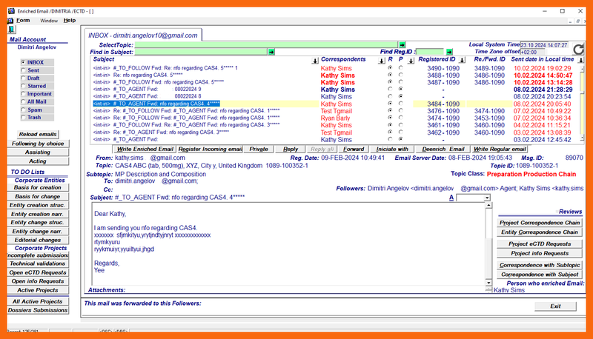
Task: Select the Trash mailbox radio button
Action: click(24, 117)
